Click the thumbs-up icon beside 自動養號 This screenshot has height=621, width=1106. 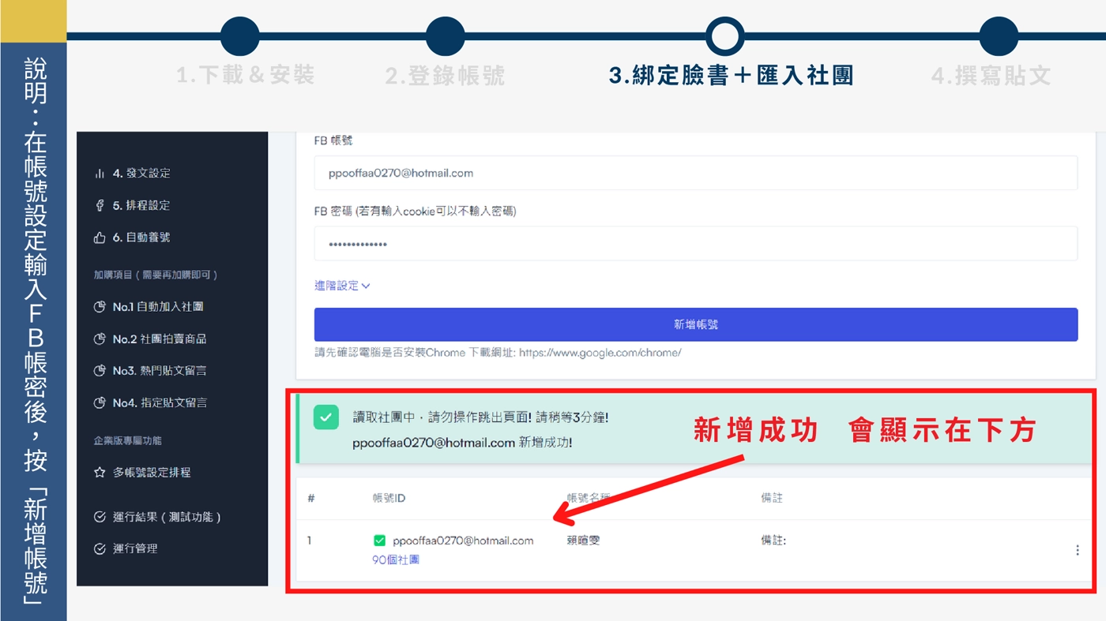(100, 238)
